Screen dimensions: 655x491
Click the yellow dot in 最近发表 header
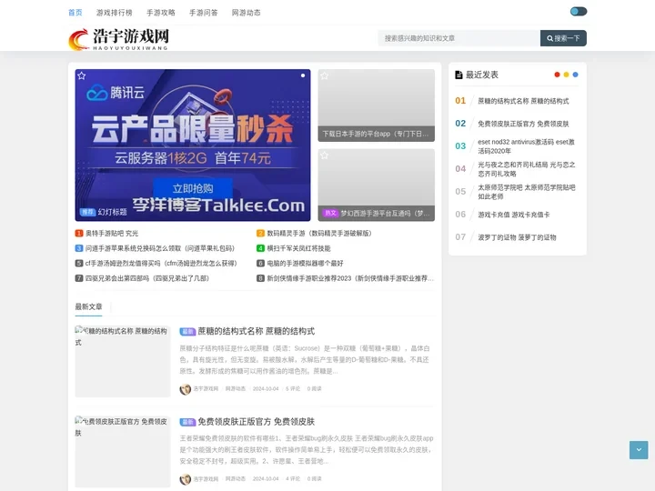[566, 75]
